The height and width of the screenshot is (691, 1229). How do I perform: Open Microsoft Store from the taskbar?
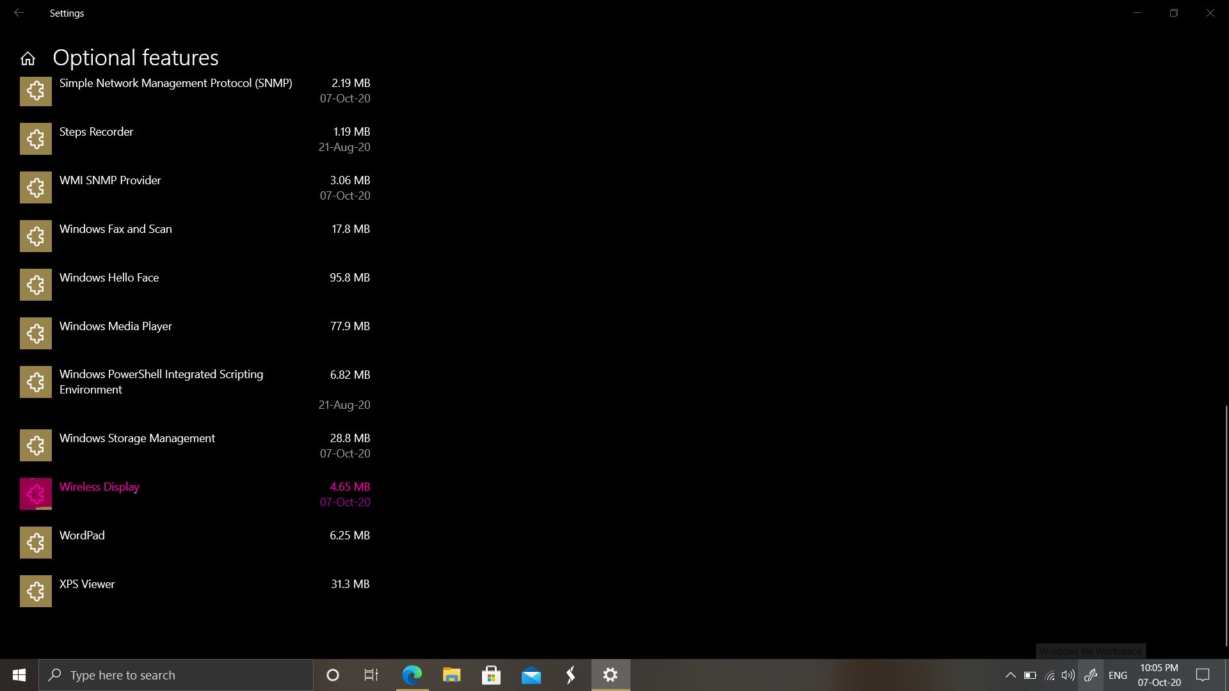point(491,675)
